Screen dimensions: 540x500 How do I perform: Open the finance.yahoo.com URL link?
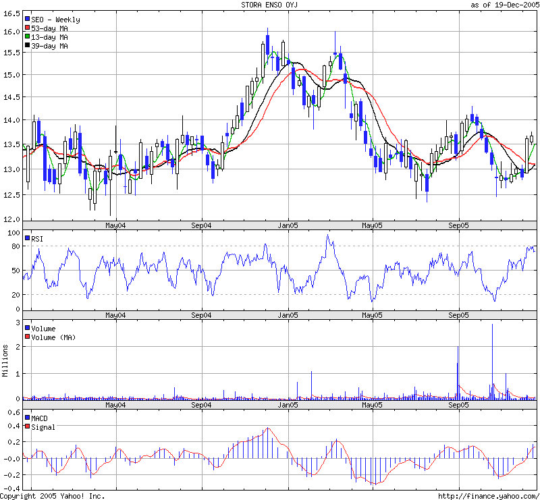click(495, 496)
